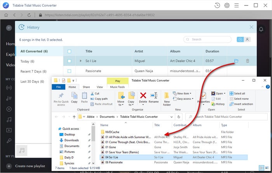Click Abbie in address breadcrumb
Image resolution: width=272 pixels, height=173 pixels.
tap(91, 117)
